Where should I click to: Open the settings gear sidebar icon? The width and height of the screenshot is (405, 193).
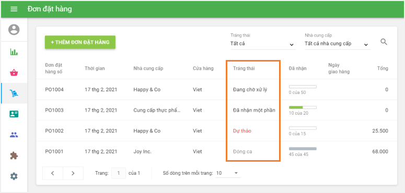click(14, 176)
